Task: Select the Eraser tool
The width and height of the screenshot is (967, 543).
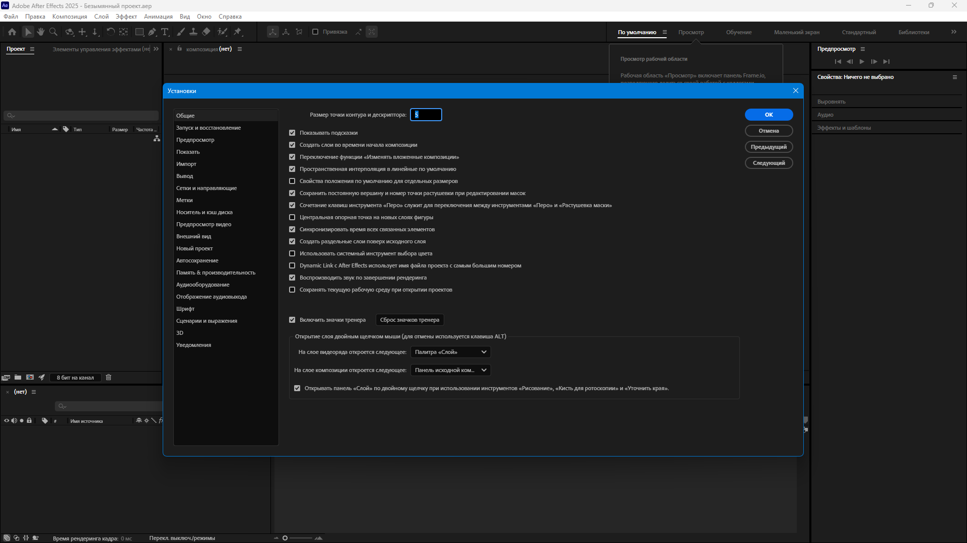Action: (206, 32)
